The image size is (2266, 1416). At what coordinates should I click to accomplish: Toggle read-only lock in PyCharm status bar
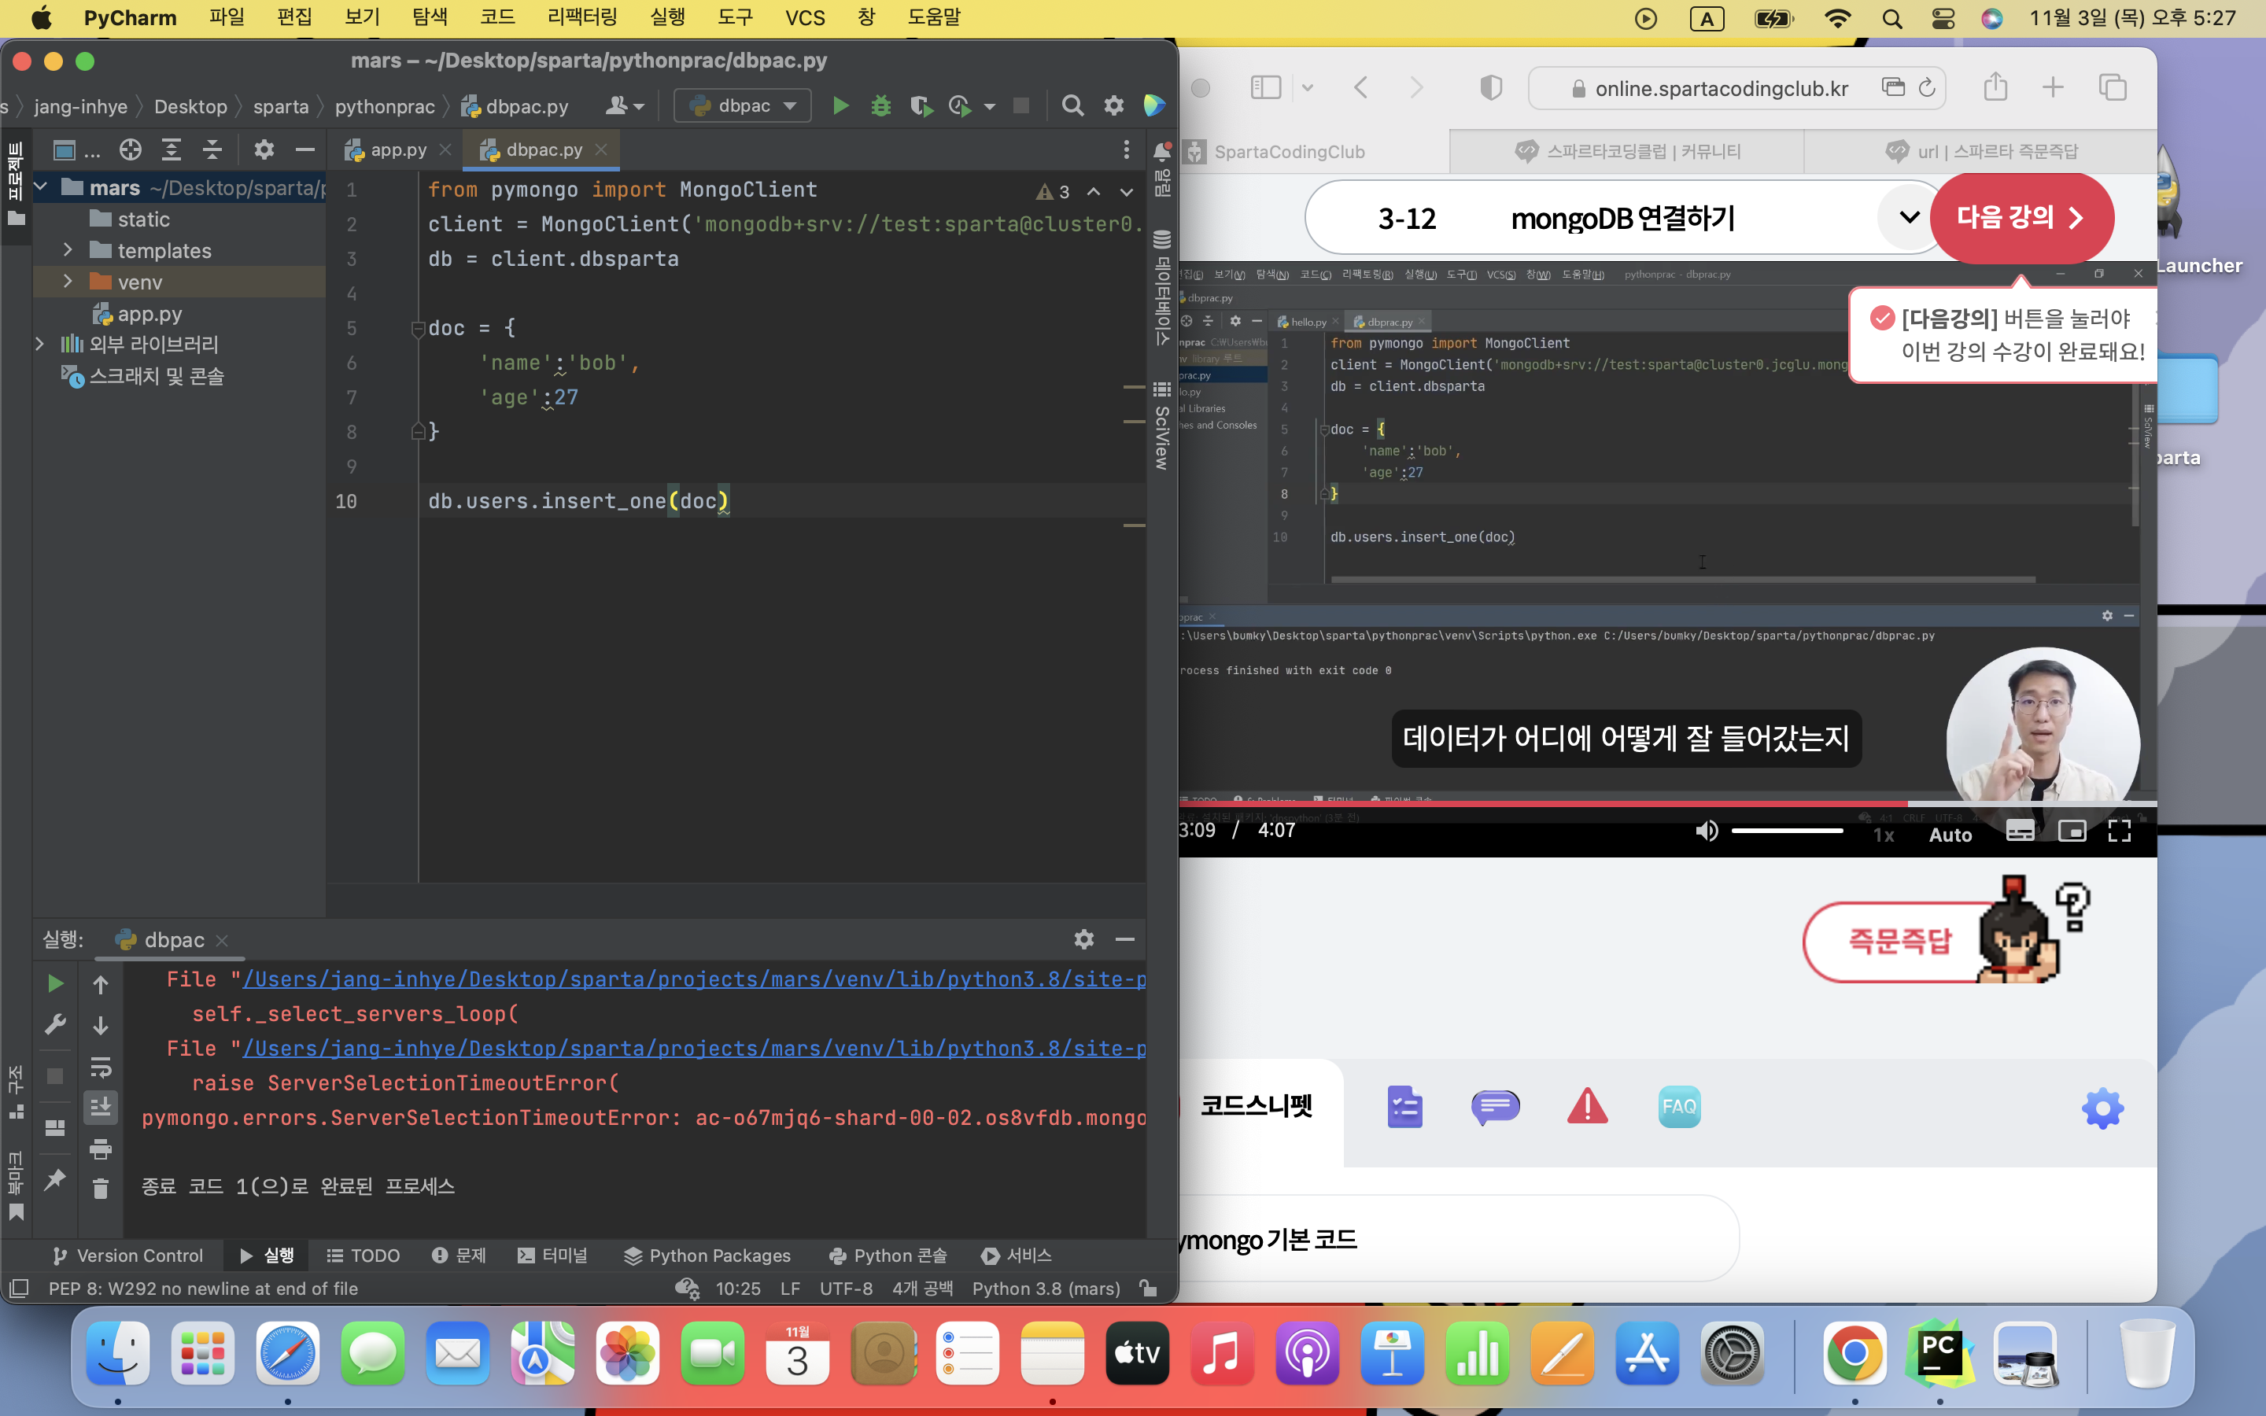click(1148, 1289)
